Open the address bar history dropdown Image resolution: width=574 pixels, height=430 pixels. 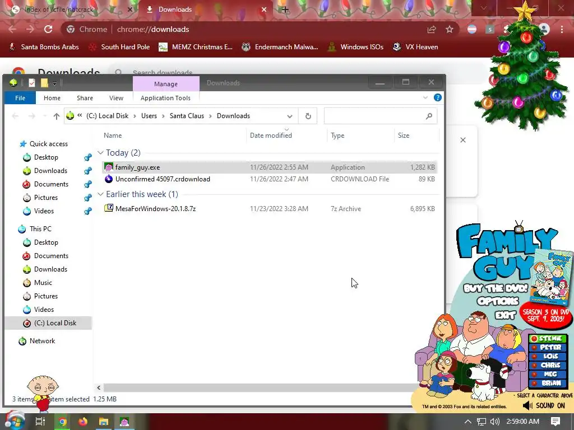[x=290, y=116]
